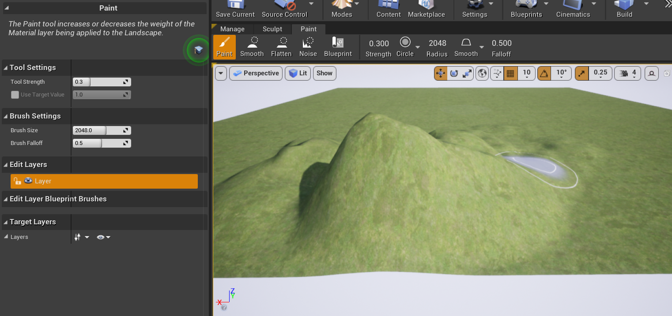Open the Modes toolbar button
This screenshot has height=316, width=672.
342,9
